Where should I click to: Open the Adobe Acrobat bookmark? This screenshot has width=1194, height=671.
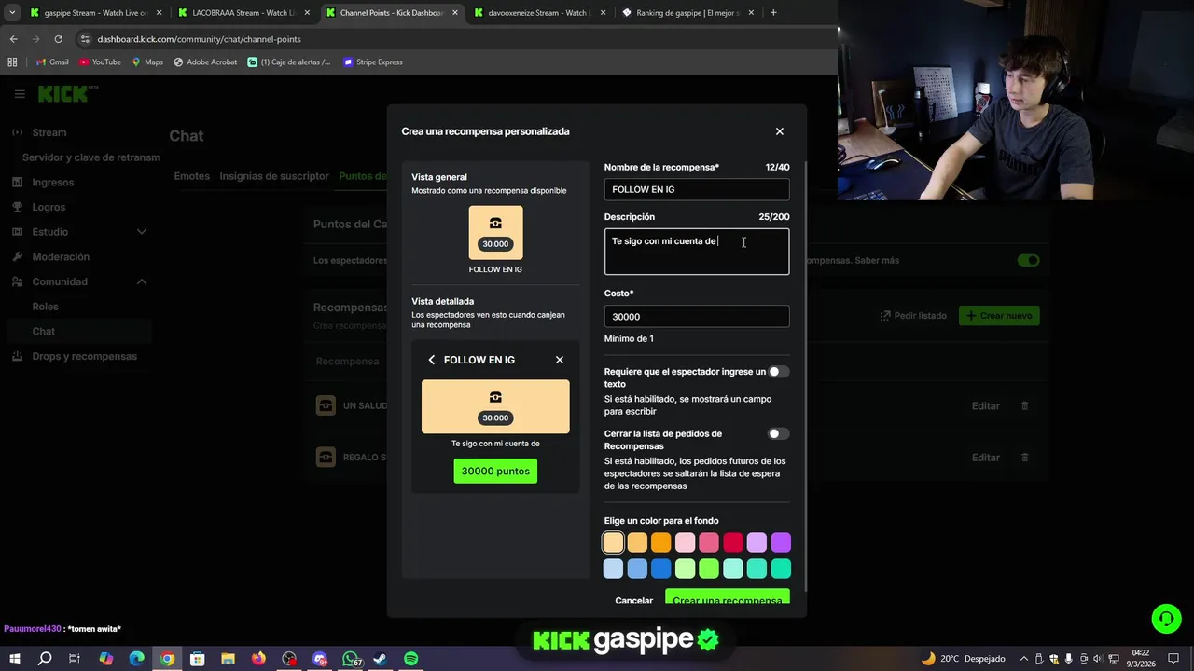tap(205, 62)
